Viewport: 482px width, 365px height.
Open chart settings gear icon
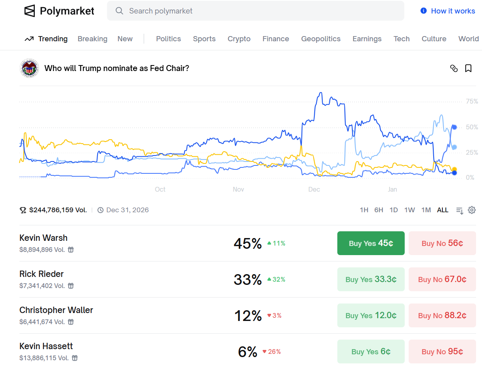coord(472,210)
